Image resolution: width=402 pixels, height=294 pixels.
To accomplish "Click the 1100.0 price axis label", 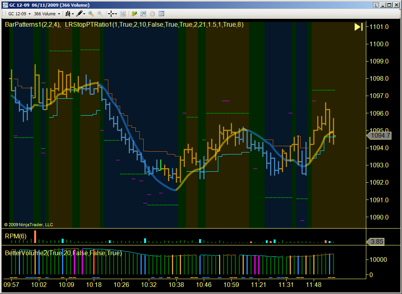I will 379,44.
